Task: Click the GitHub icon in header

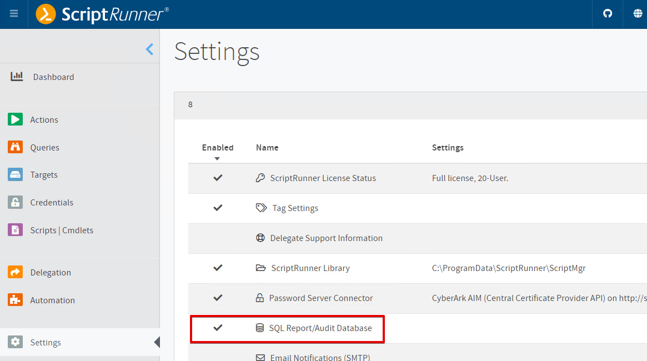Action: tap(608, 14)
